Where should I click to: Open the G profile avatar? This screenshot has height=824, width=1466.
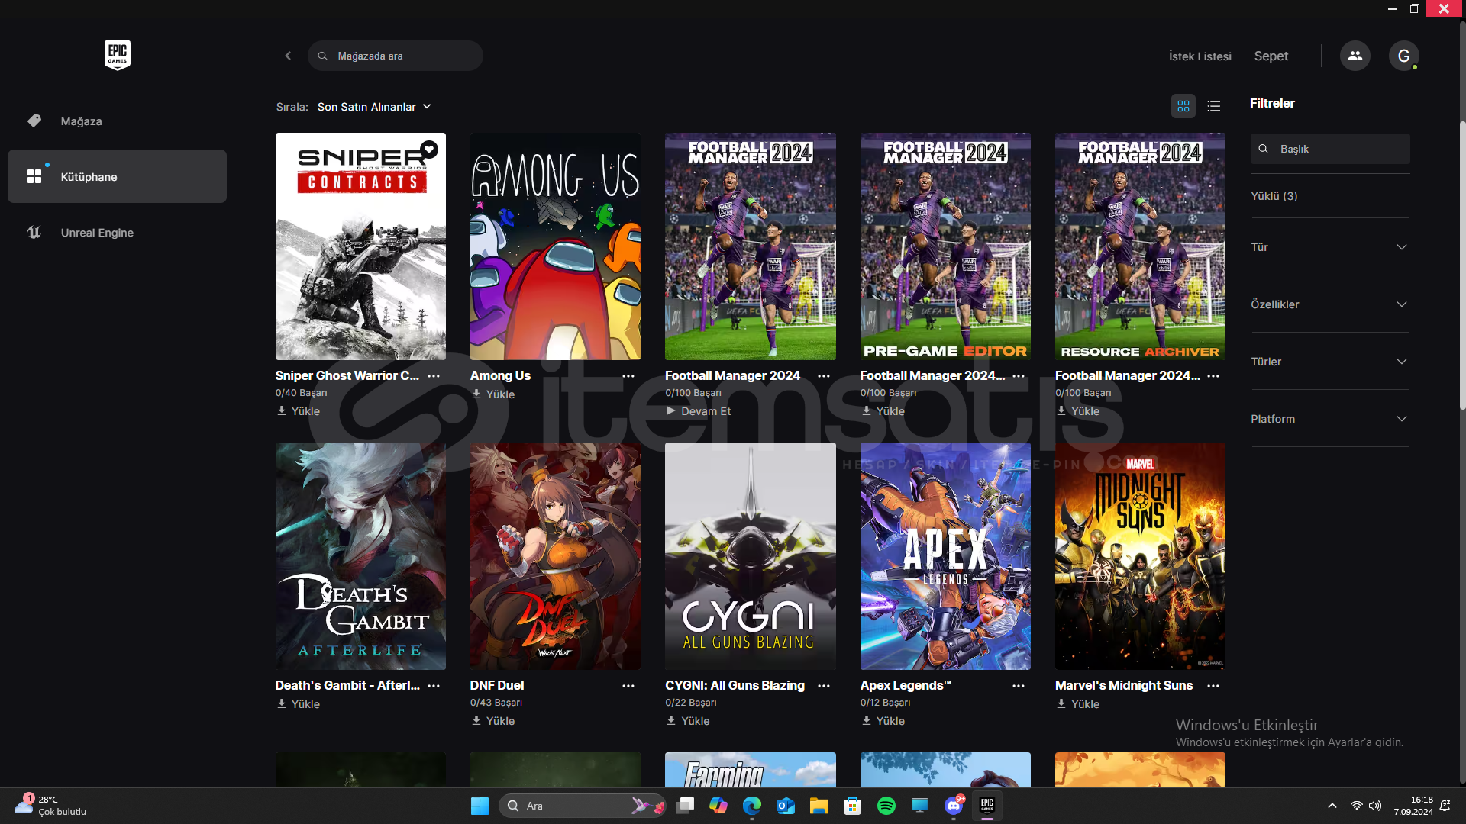point(1403,56)
